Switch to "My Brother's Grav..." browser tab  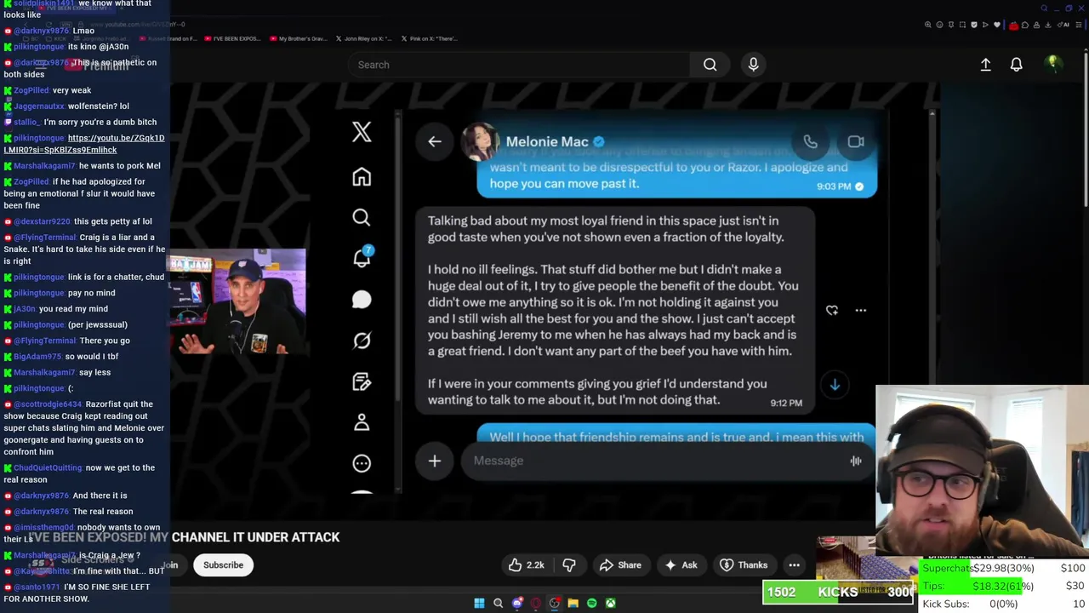tap(297, 38)
